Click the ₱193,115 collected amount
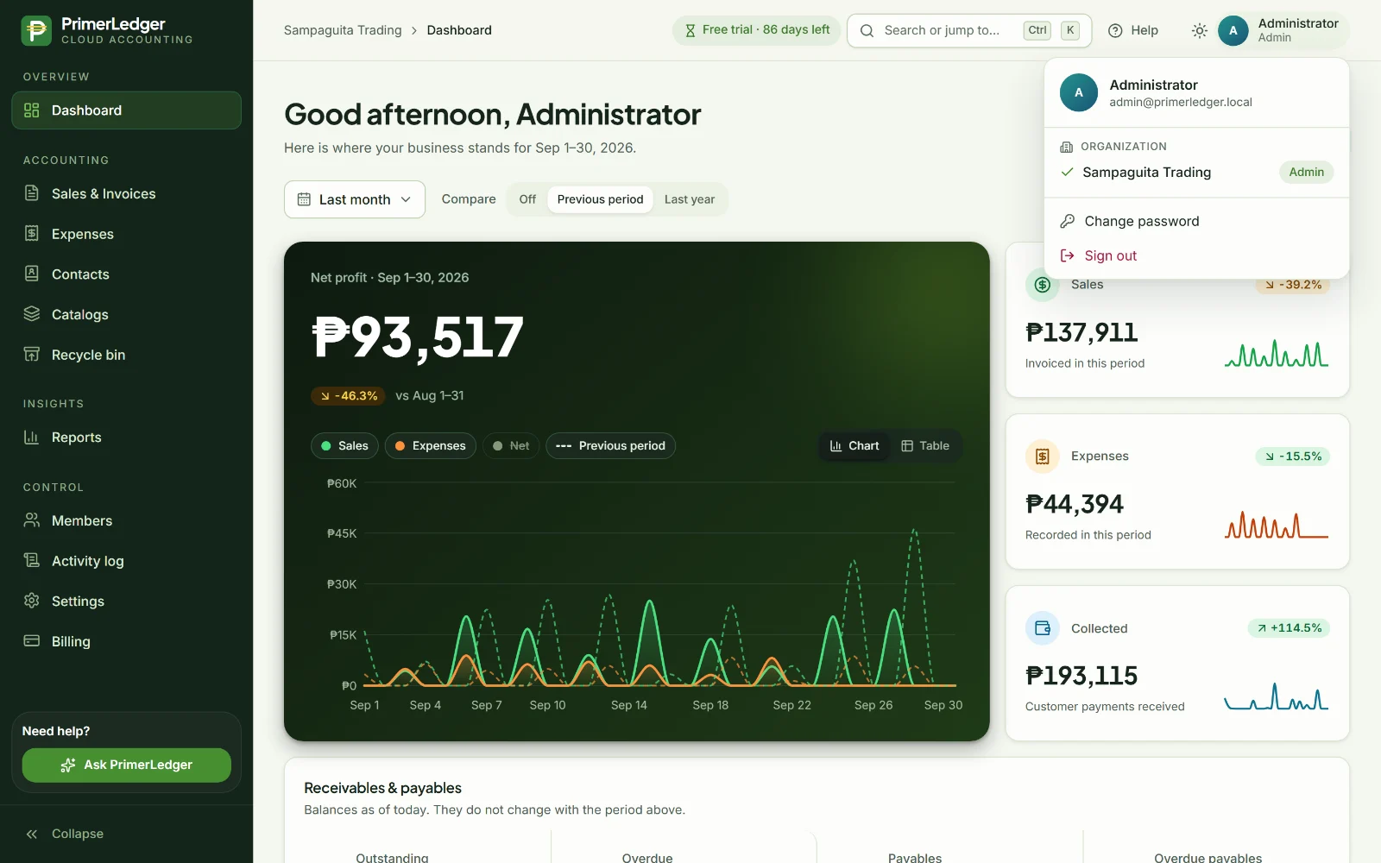Viewport: 1381px width, 863px height. (1081, 675)
